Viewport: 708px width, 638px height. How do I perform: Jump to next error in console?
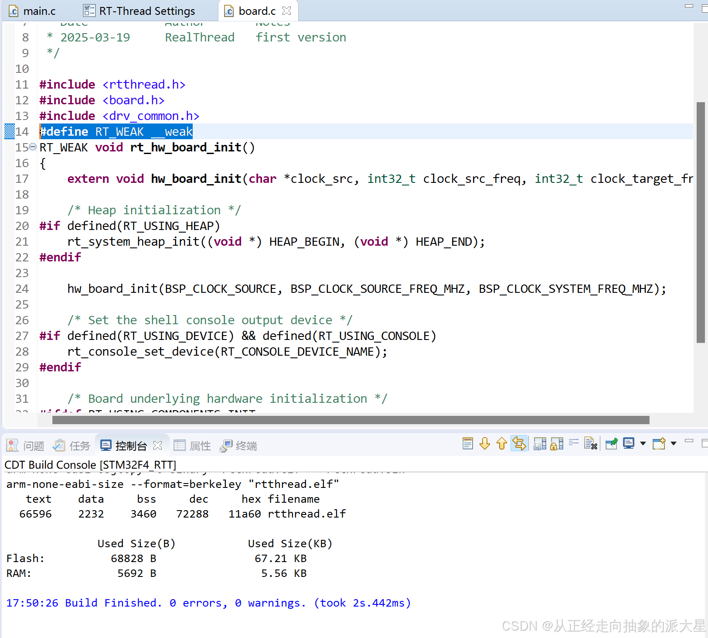pyautogui.click(x=484, y=443)
